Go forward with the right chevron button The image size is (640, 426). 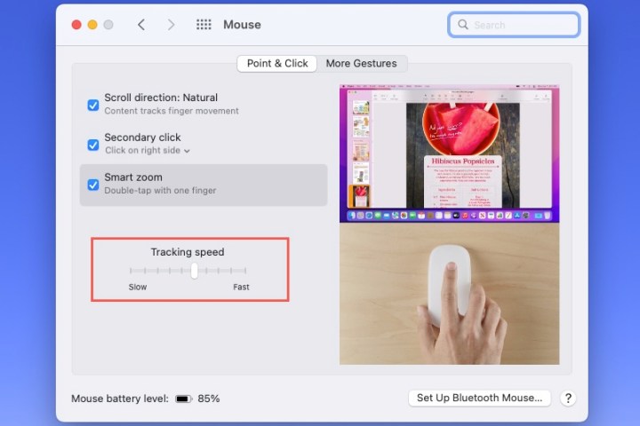(171, 25)
